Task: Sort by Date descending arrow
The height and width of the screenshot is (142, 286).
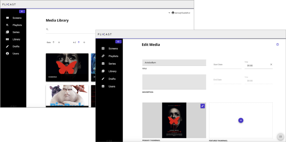Action: [59, 42]
